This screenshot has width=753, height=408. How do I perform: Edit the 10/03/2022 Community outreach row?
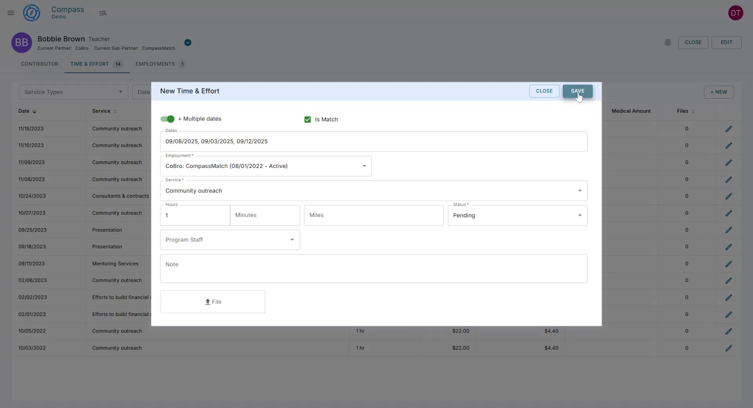point(729,348)
